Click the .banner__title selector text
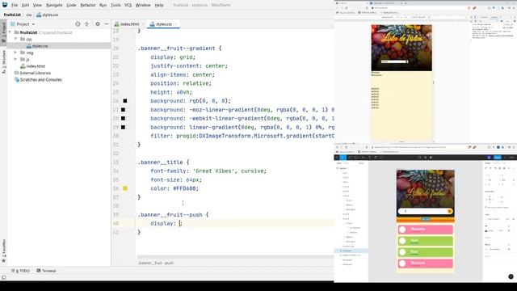Image resolution: width=517 pixels, height=291 pixels. pyautogui.click(x=160, y=162)
